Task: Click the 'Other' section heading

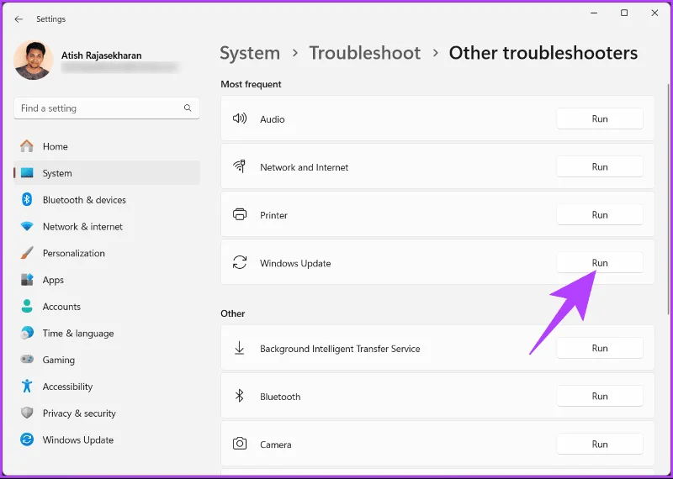Action: (233, 313)
